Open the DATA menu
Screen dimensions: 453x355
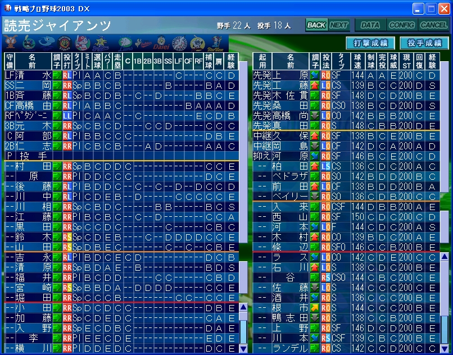coord(370,25)
